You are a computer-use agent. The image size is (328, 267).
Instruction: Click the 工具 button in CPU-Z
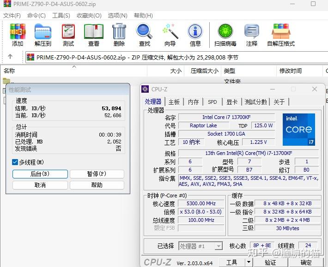tap(232, 262)
